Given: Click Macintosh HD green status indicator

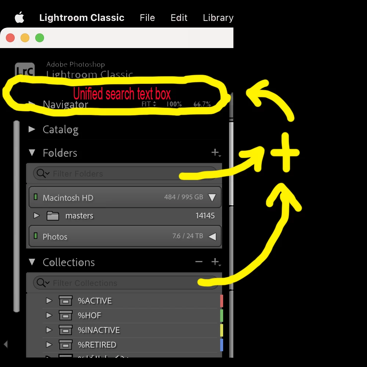Looking at the screenshot, I should point(36,197).
